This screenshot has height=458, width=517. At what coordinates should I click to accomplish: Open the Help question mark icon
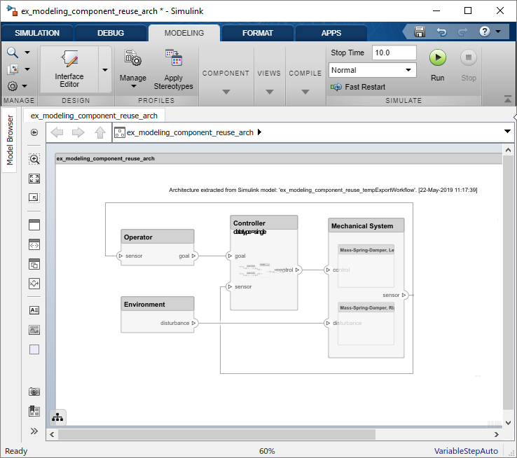(484, 32)
